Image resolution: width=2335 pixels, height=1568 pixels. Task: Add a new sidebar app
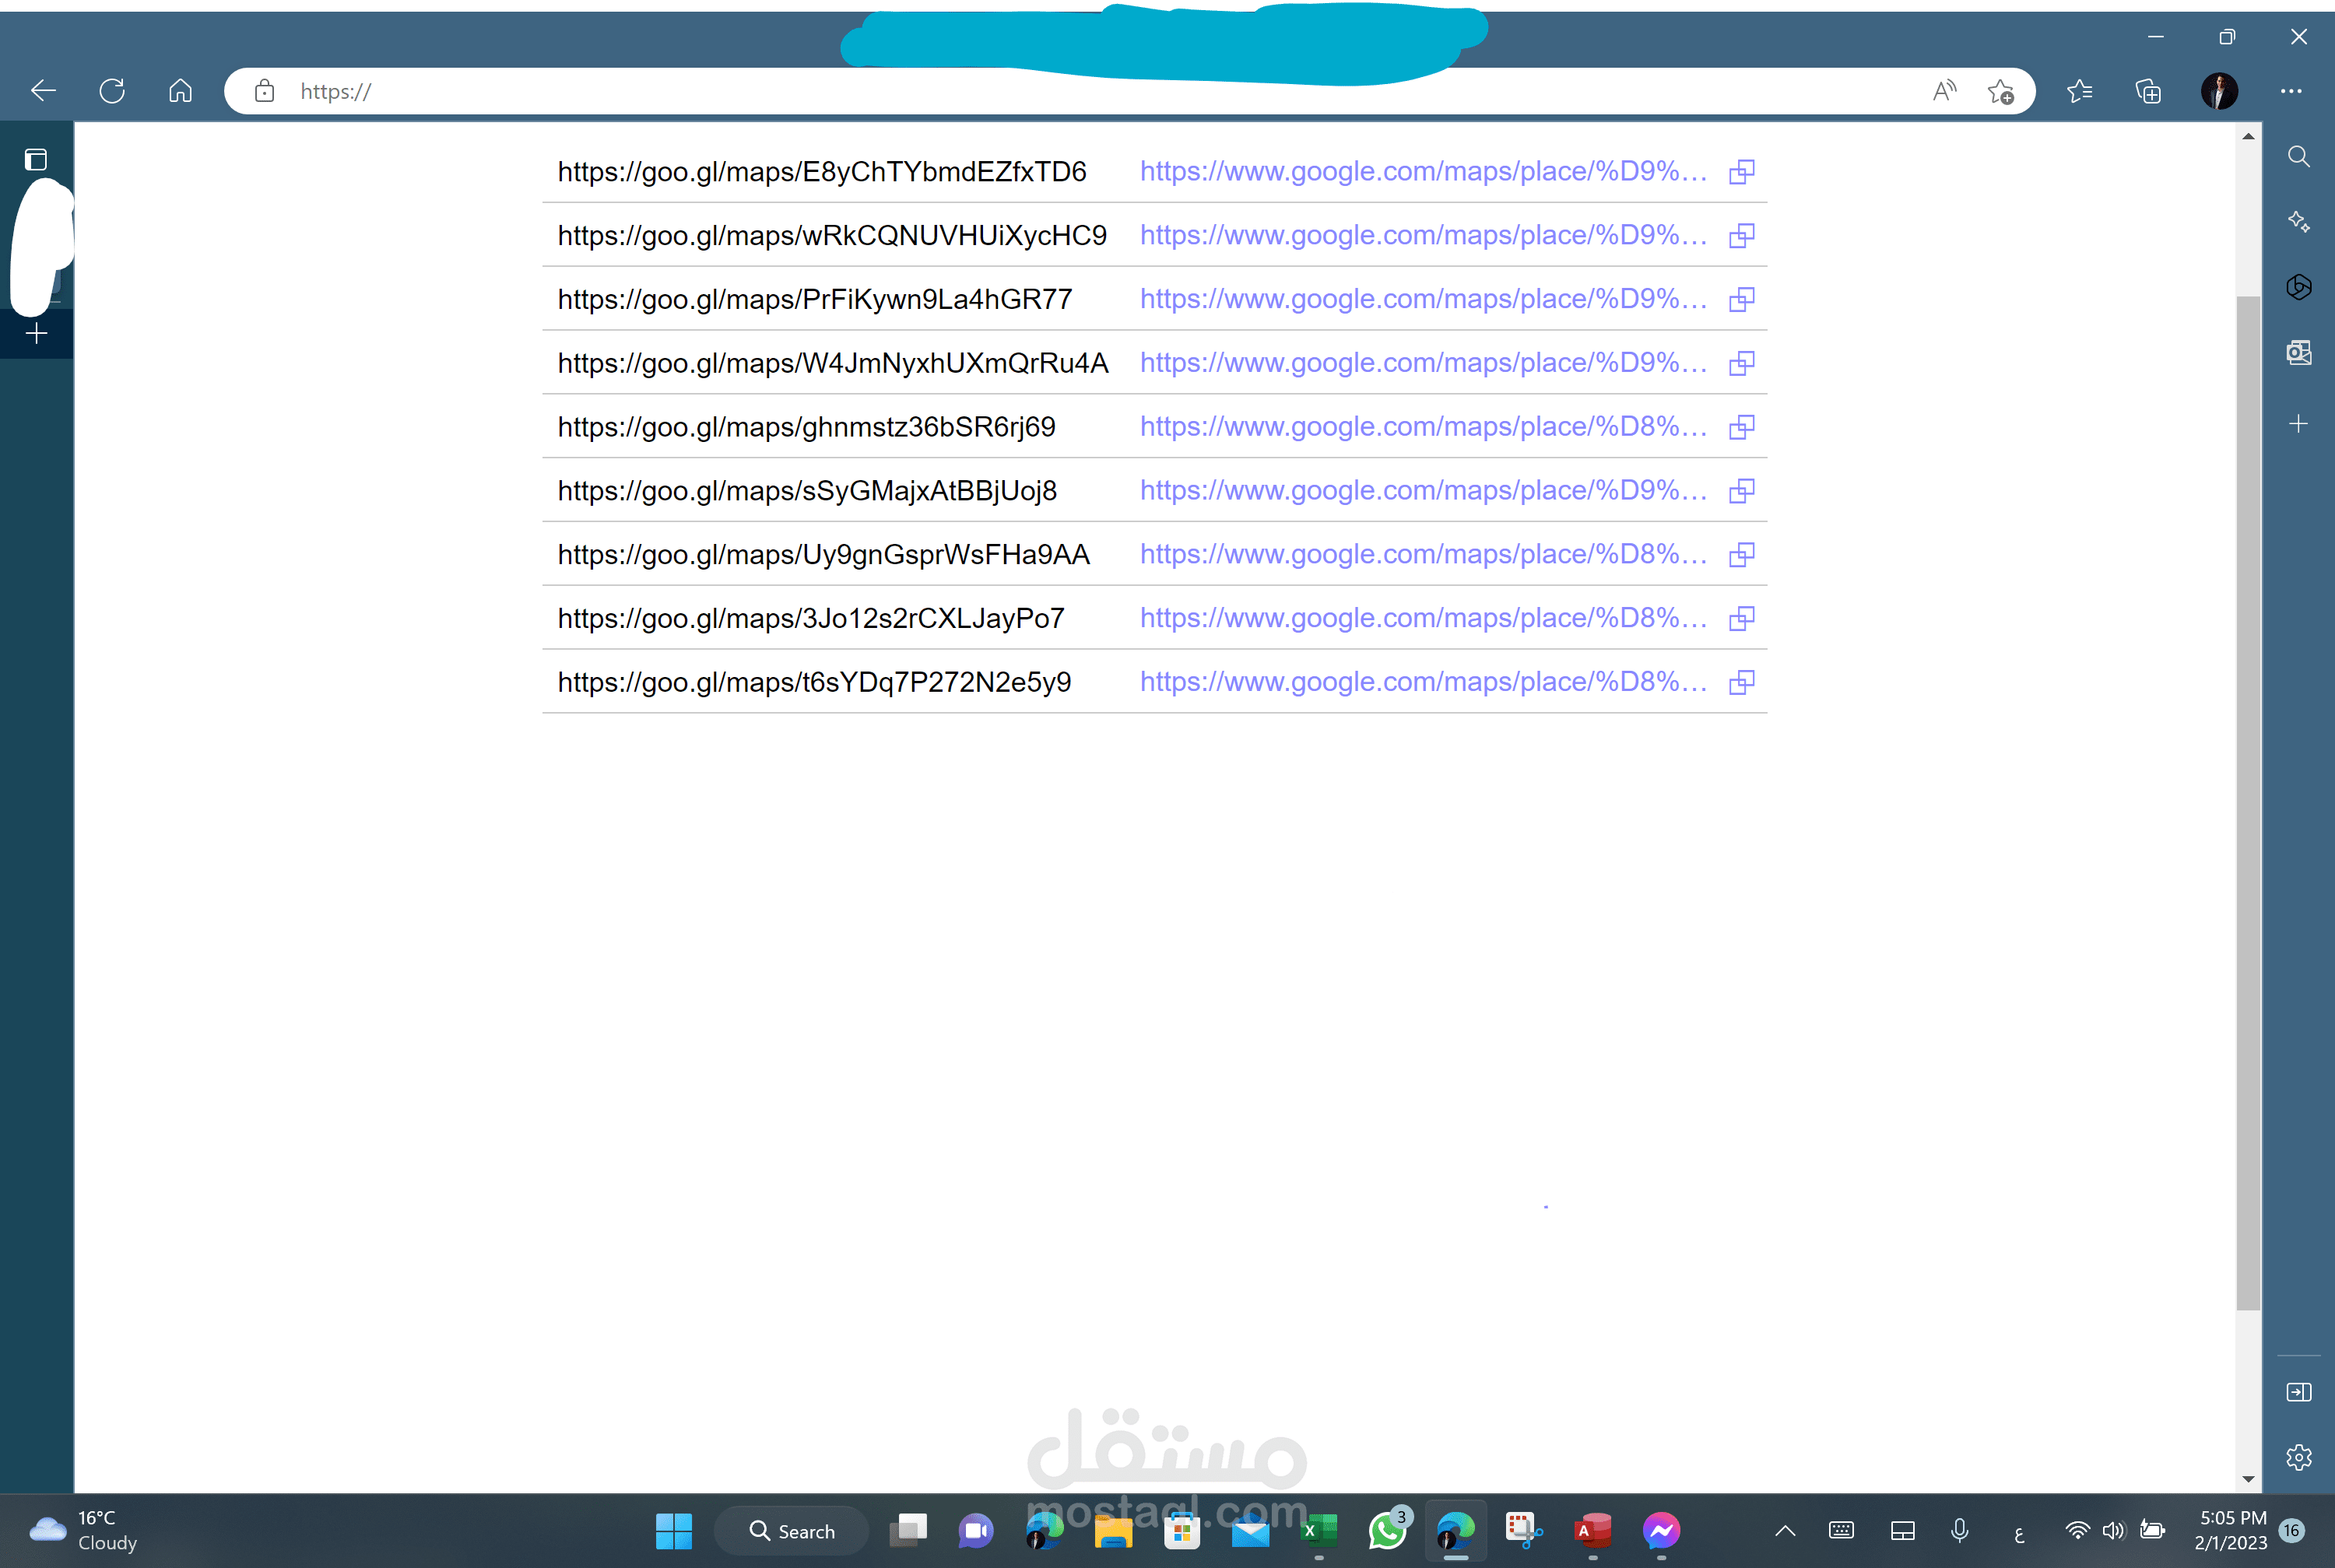pyautogui.click(x=2298, y=424)
